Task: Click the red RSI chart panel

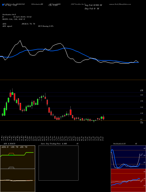Action: coord(128,180)
